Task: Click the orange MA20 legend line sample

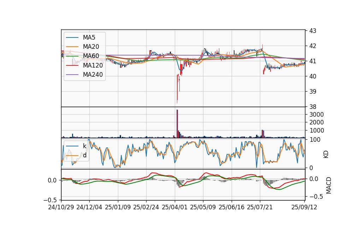Action: 72,47
